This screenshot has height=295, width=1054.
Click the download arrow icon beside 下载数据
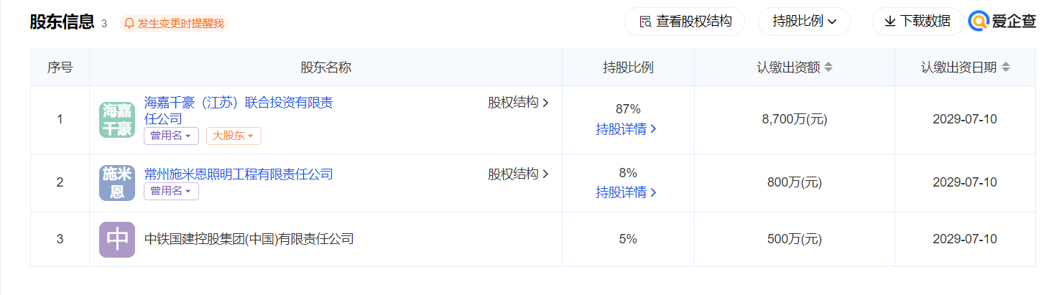889,22
